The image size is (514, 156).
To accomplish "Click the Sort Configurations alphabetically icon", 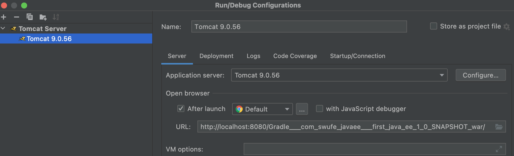I will pos(56,17).
